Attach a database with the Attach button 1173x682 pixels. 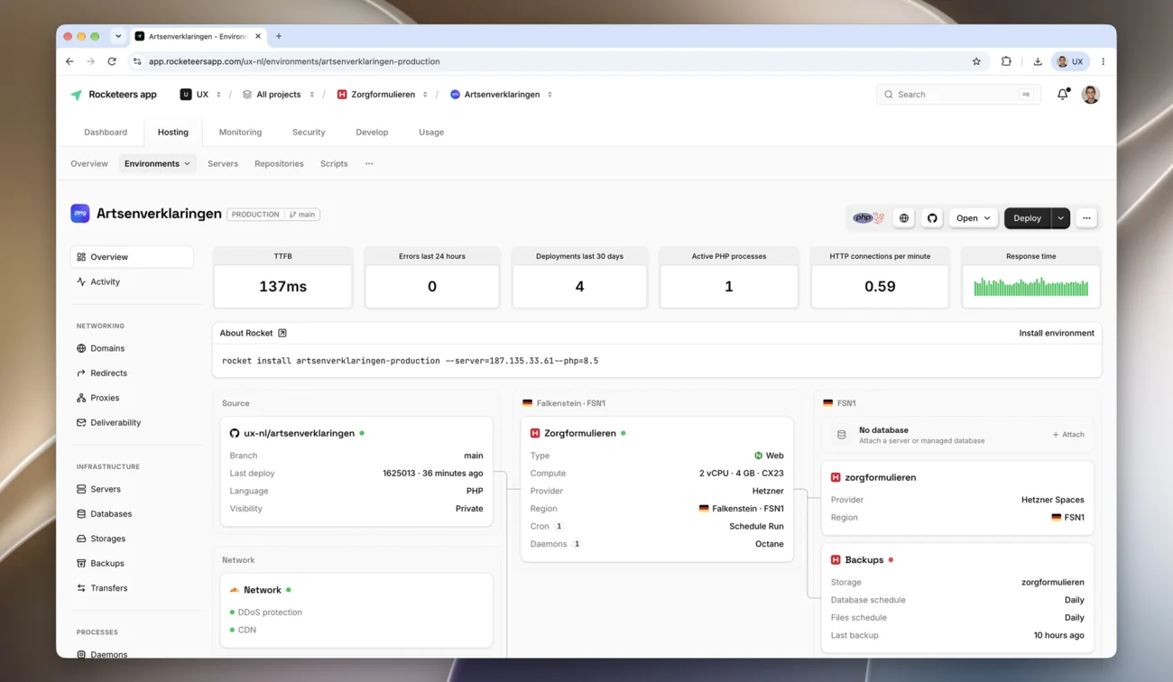[x=1068, y=435]
